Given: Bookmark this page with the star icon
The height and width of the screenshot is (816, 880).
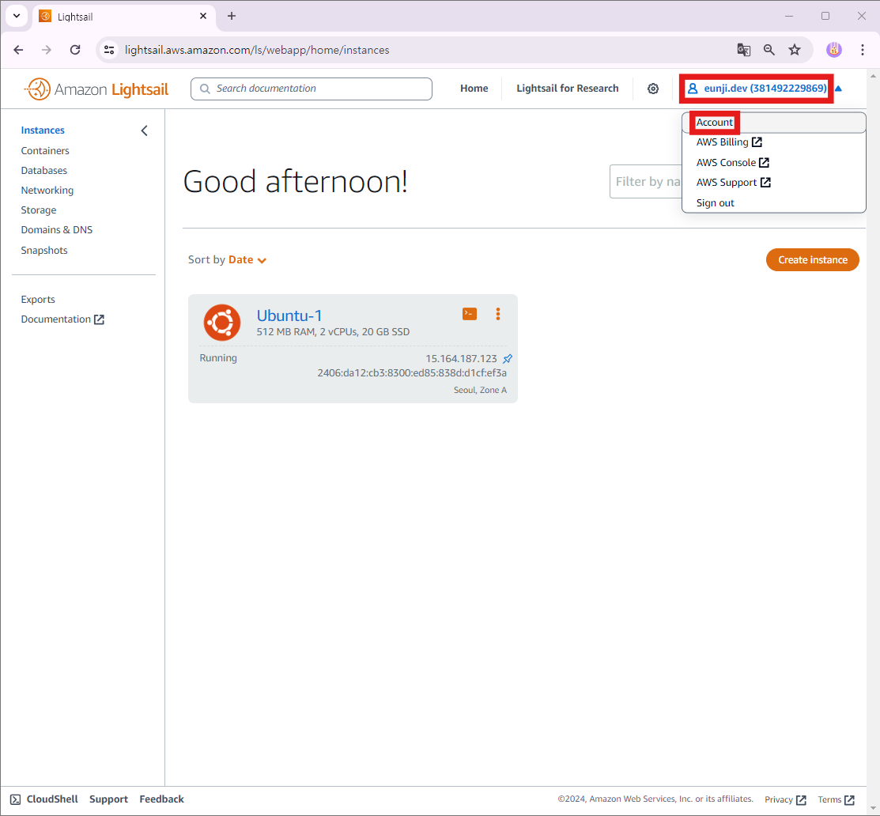Looking at the screenshot, I should (x=794, y=50).
